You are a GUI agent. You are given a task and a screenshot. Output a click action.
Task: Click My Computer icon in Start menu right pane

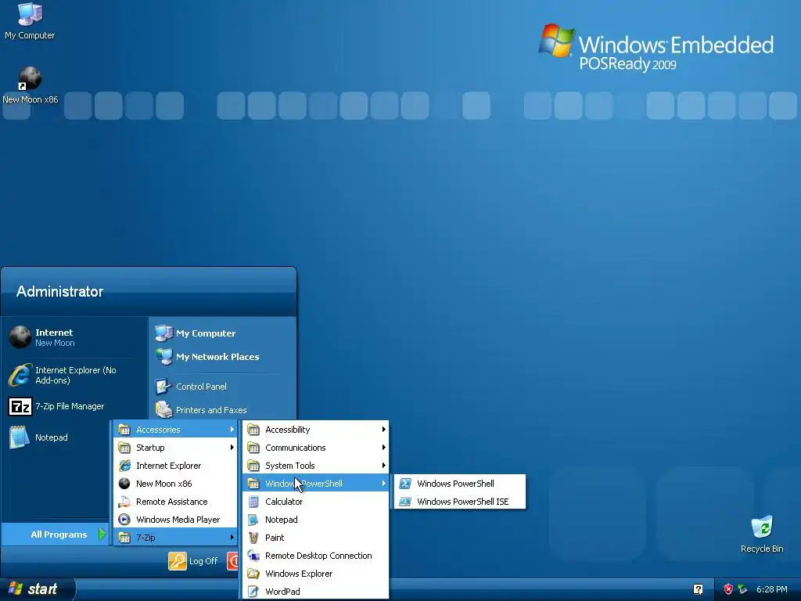point(163,333)
